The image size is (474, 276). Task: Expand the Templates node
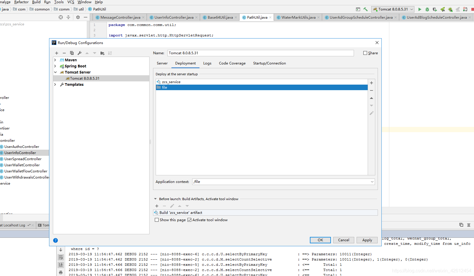tap(55, 84)
